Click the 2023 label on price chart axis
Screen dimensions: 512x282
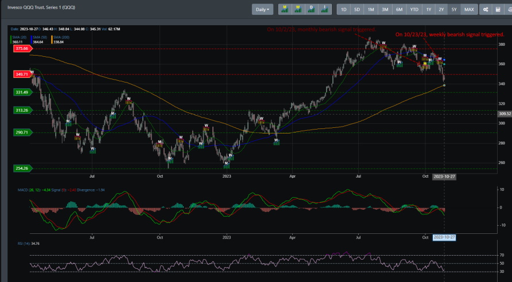coord(226,177)
